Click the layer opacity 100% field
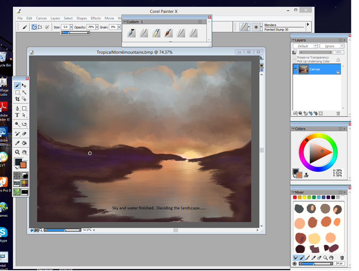359x271 pixels. click(x=338, y=52)
